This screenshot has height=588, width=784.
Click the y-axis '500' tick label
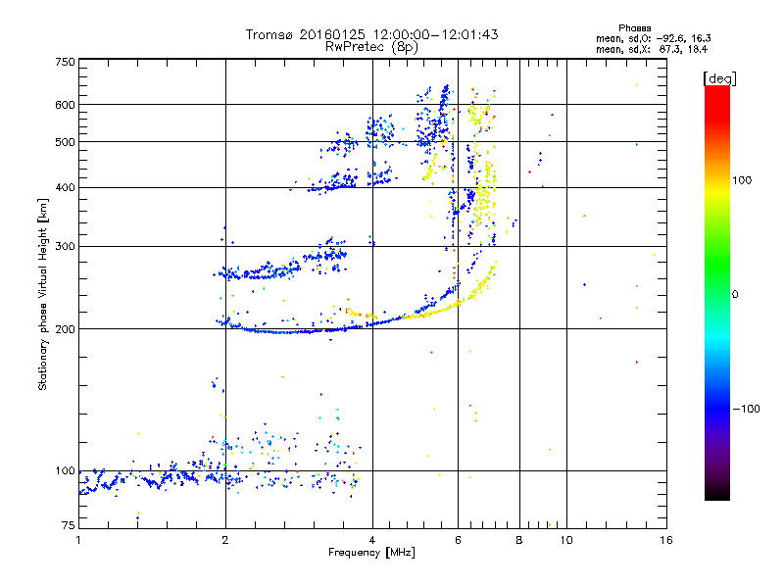[65, 142]
